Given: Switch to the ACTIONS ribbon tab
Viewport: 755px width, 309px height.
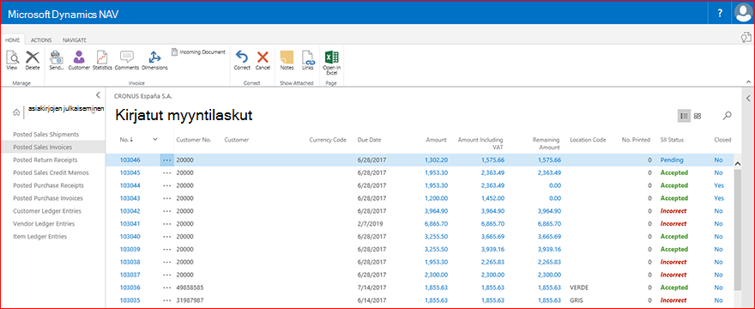Looking at the screenshot, I should tap(41, 40).
